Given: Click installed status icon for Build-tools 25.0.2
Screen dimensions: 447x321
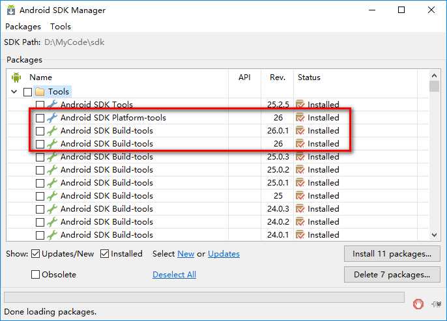Looking at the screenshot, I should (300, 170).
